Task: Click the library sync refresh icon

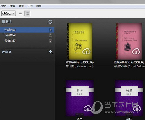Action: (x=50, y=22)
